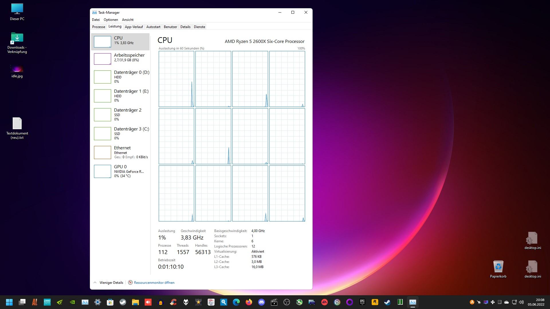550x309 pixels.
Task: Launch foobar2000 alien icon in taskbar
Action: click(186, 302)
